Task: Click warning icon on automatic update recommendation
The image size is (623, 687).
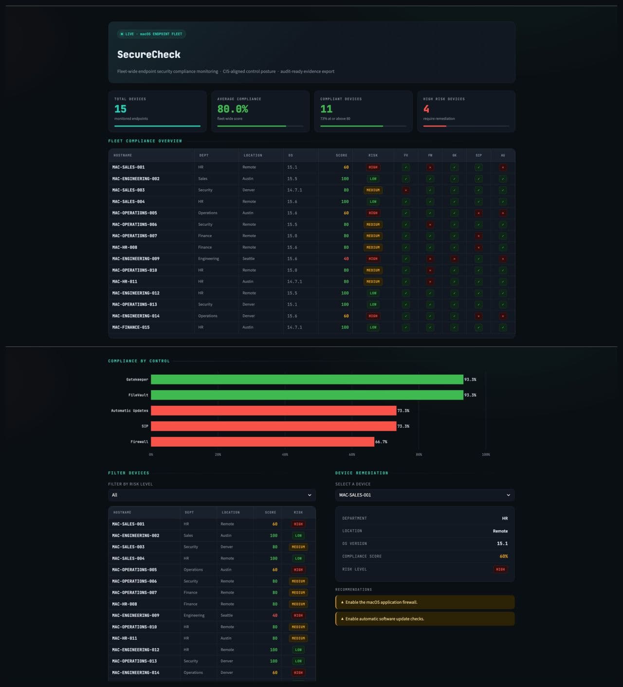Action: coord(342,619)
